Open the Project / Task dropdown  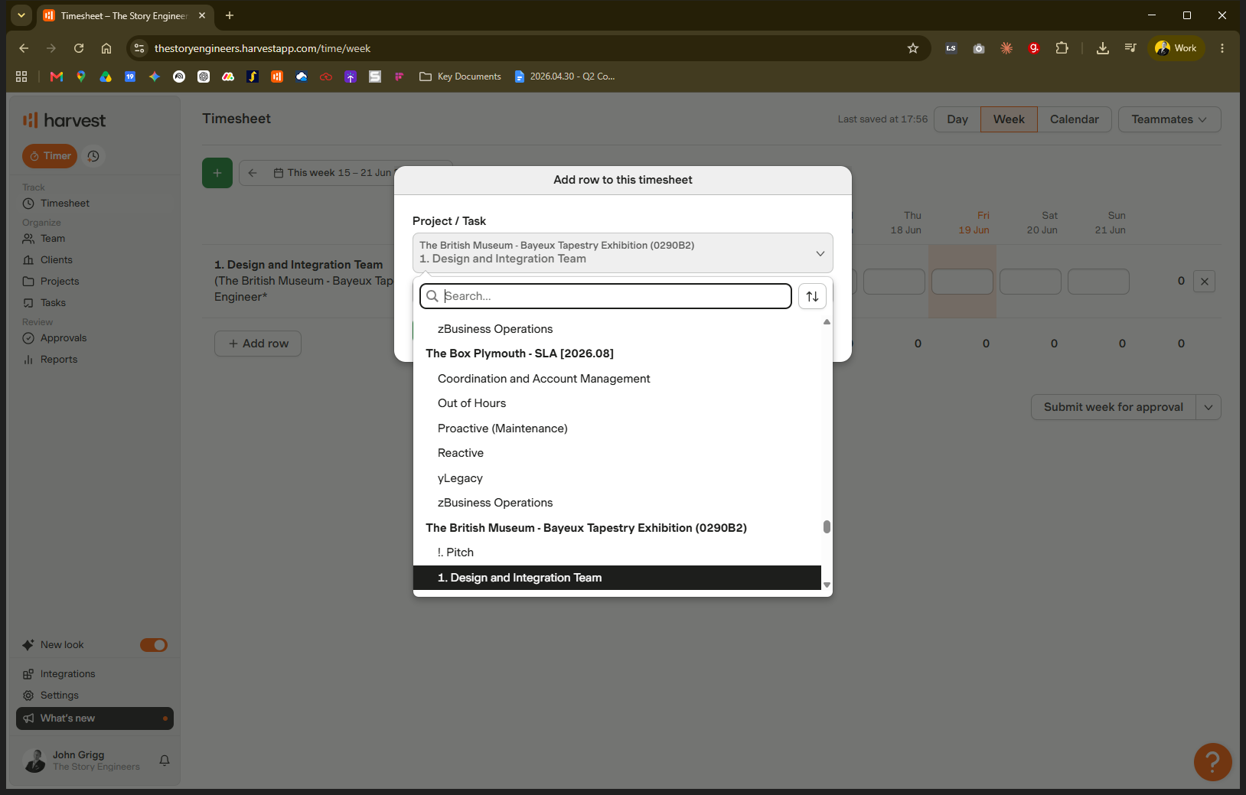click(623, 253)
